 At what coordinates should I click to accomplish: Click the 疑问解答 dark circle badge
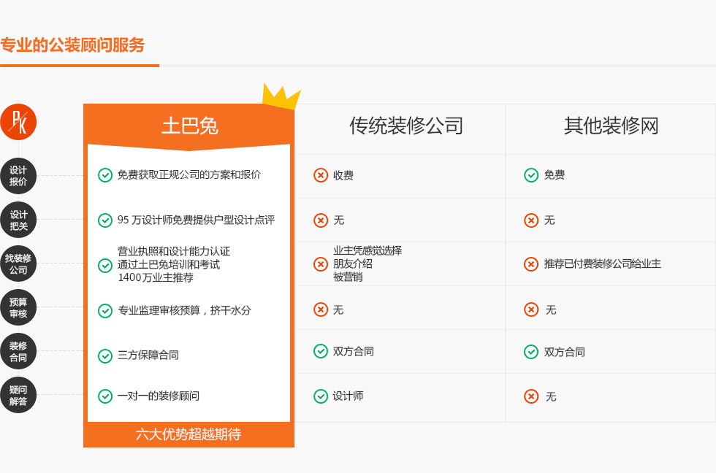pyautogui.click(x=18, y=396)
